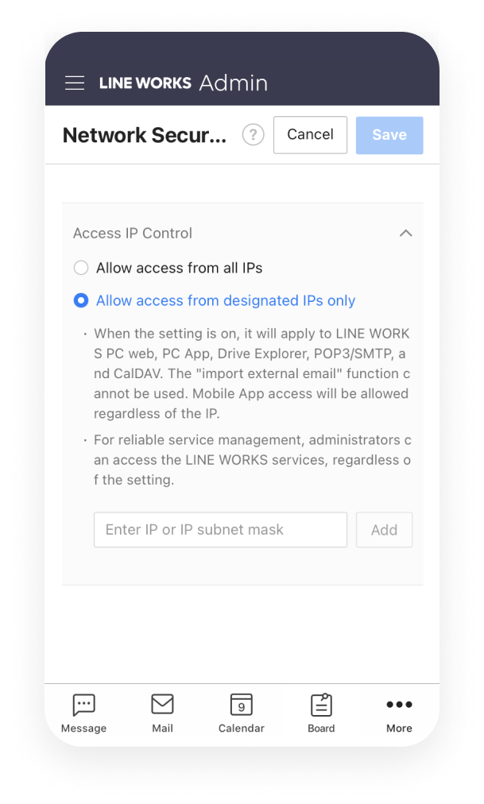Open the Calendar icon
This screenshot has width=484, height=804.
tap(241, 705)
